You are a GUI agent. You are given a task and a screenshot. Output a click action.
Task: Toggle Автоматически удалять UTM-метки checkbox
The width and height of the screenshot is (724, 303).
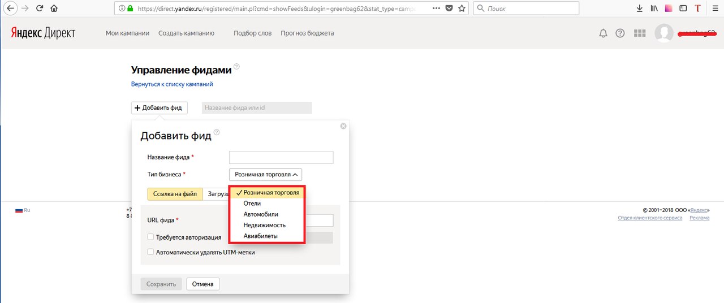(150, 252)
